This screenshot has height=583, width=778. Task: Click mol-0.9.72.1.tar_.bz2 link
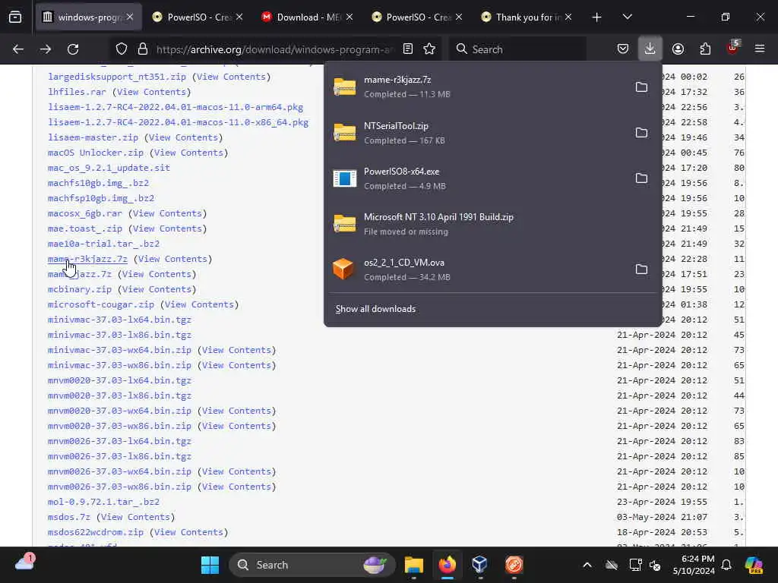pos(103,503)
